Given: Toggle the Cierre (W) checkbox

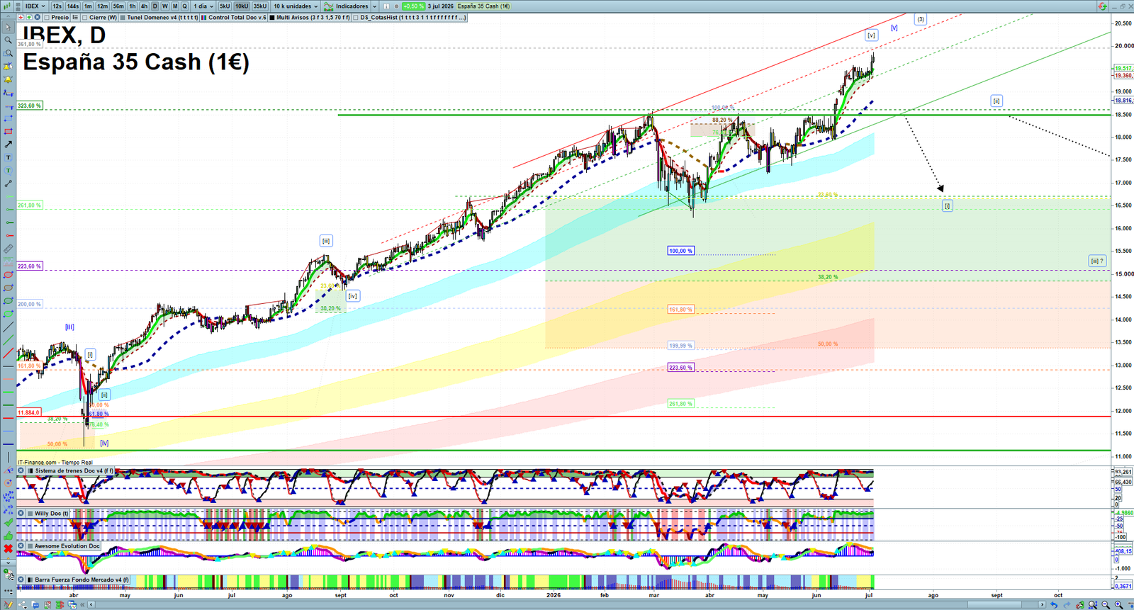Looking at the screenshot, I should pos(85,17).
